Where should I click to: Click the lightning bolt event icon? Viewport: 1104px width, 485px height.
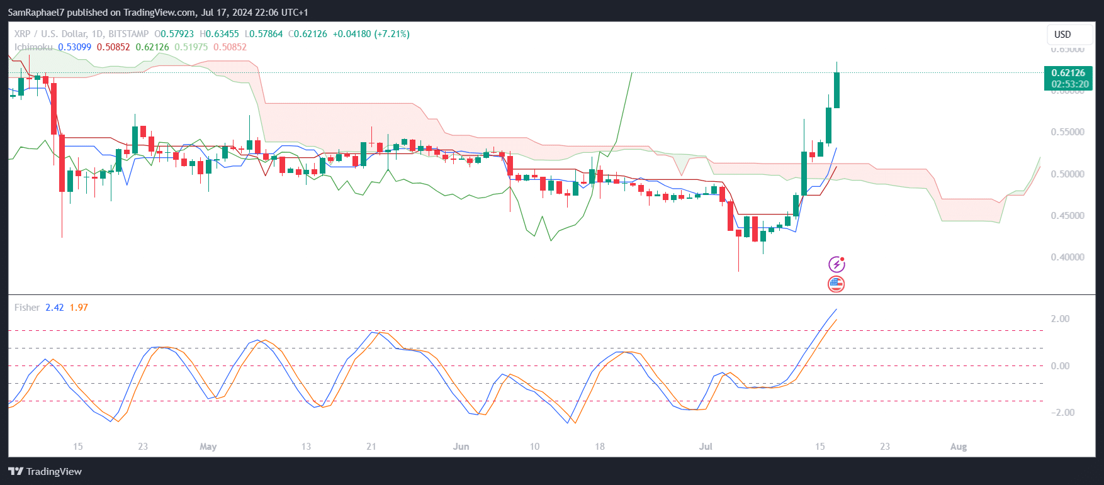point(836,264)
